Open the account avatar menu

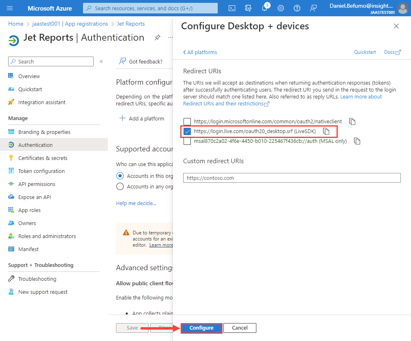click(x=402, y=8)
